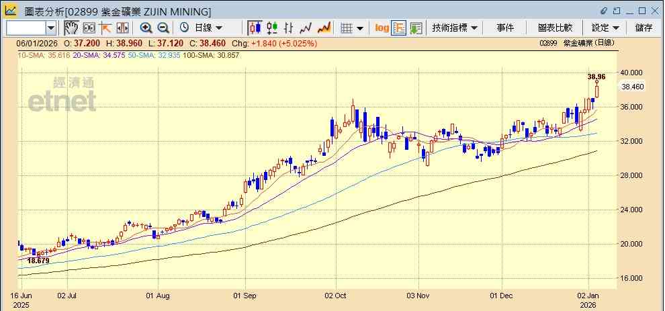Close the chart analysis window

(x=655, y=10)
